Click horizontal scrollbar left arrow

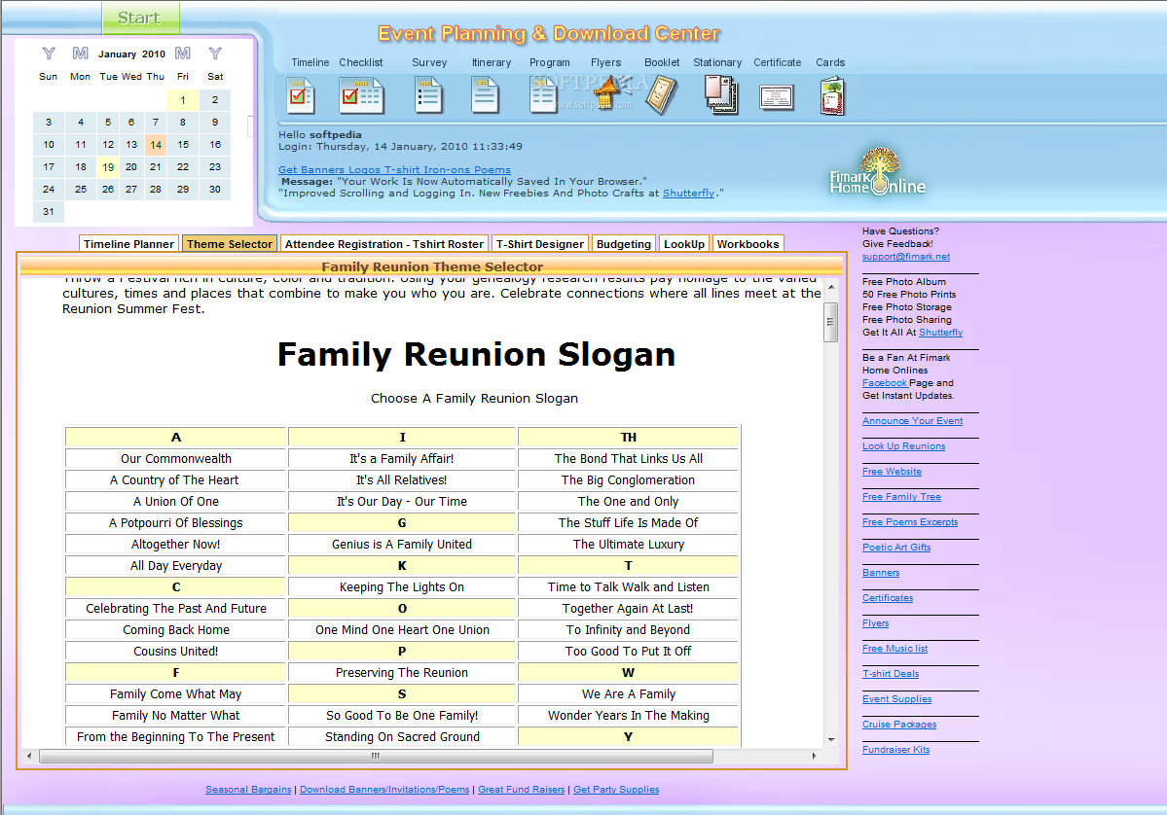[29, 757]
